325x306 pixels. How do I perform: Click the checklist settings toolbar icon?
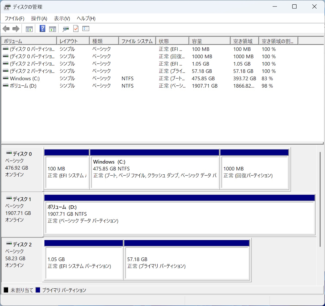(x=86, y=28)
